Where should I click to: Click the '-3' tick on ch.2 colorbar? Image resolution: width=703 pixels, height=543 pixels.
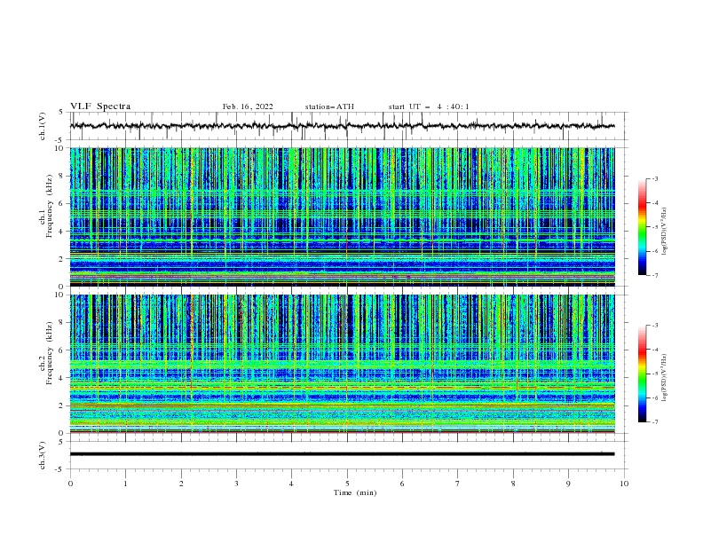tap(655, 326)
